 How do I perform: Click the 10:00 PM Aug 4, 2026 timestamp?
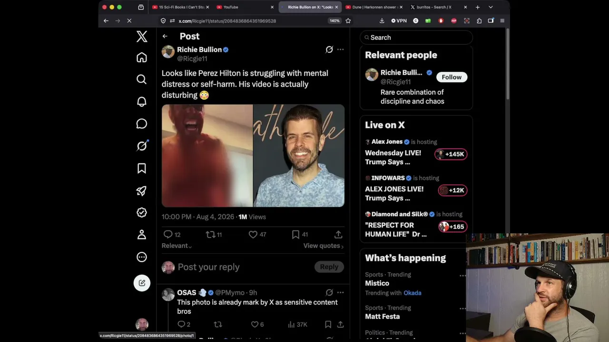[x=198, y=217]
